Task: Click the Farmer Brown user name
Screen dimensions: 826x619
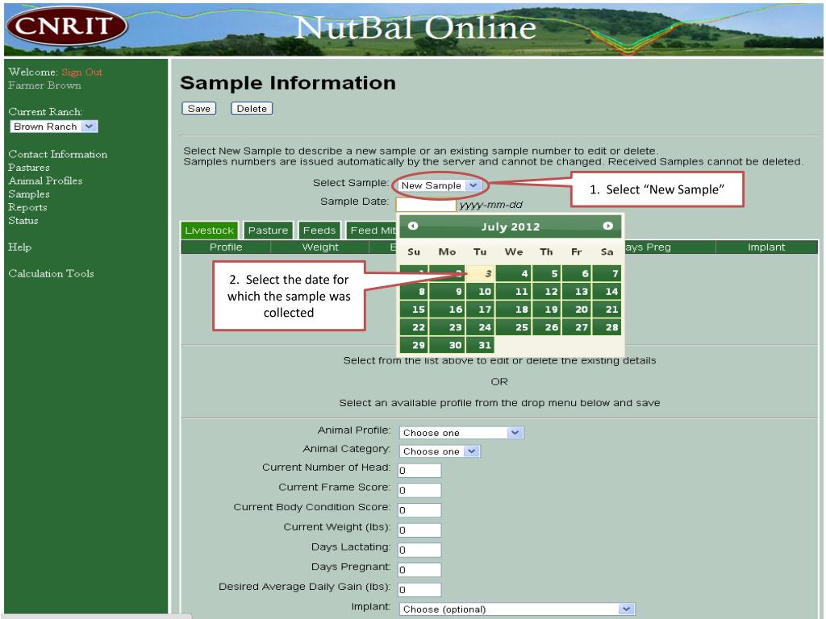Action: pos(45,85)
